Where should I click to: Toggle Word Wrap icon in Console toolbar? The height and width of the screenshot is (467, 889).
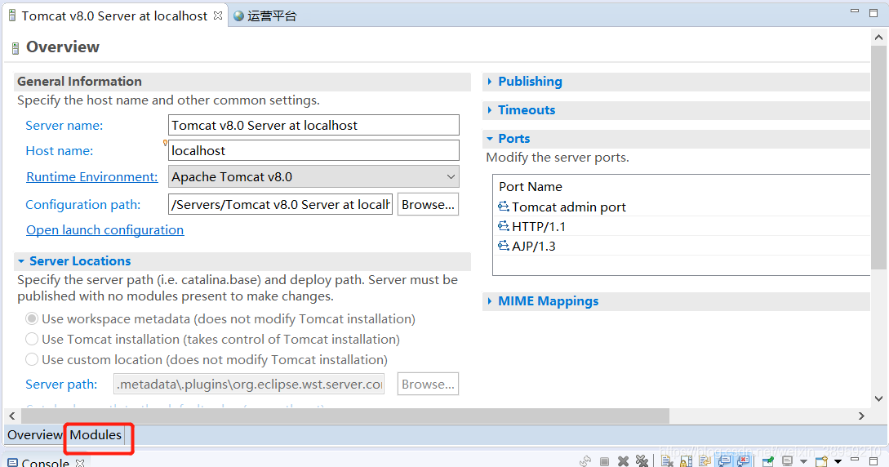pos(705,460)
